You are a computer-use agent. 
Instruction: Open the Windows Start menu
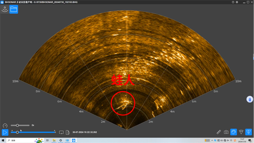click(3, 140)
